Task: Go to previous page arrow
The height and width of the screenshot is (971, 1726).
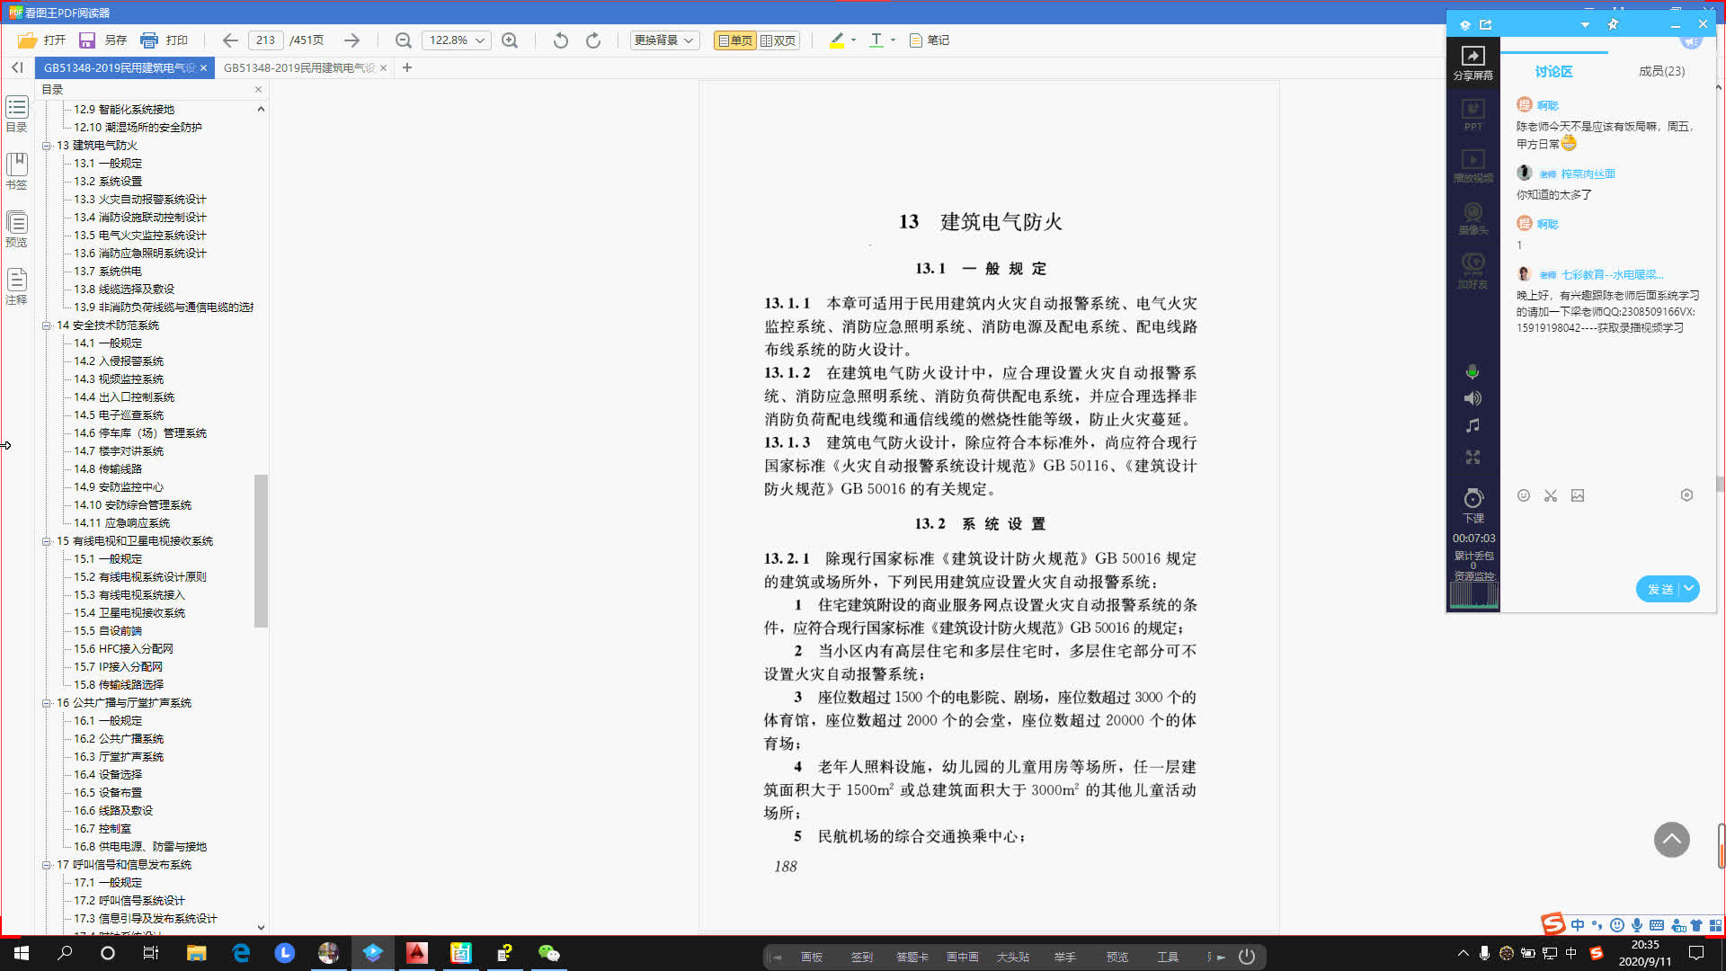Action: (230, 40)
